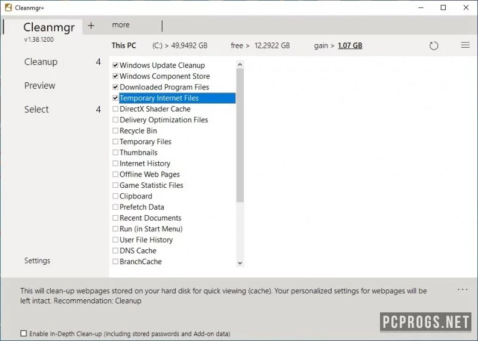This screenshot has width=478, height=341.
Task: Open the more tab
Action: [121, 25]
